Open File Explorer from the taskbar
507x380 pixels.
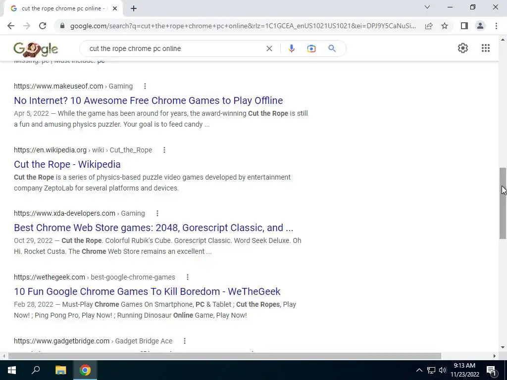tap(60, 370)
